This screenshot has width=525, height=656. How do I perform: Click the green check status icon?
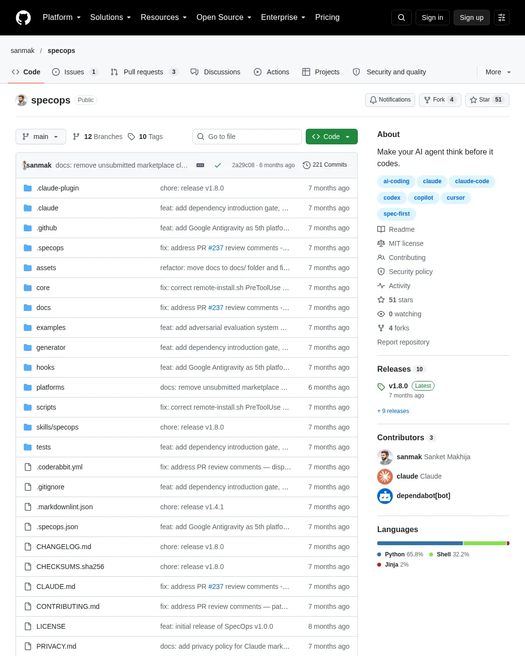pos(218,165)
